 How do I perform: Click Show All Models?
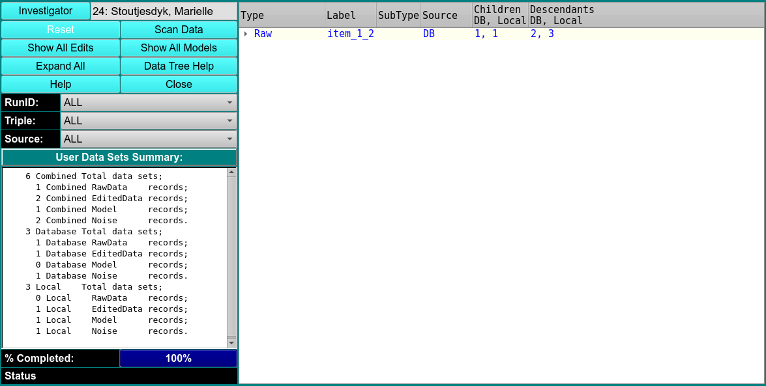[x=179, y=48]
